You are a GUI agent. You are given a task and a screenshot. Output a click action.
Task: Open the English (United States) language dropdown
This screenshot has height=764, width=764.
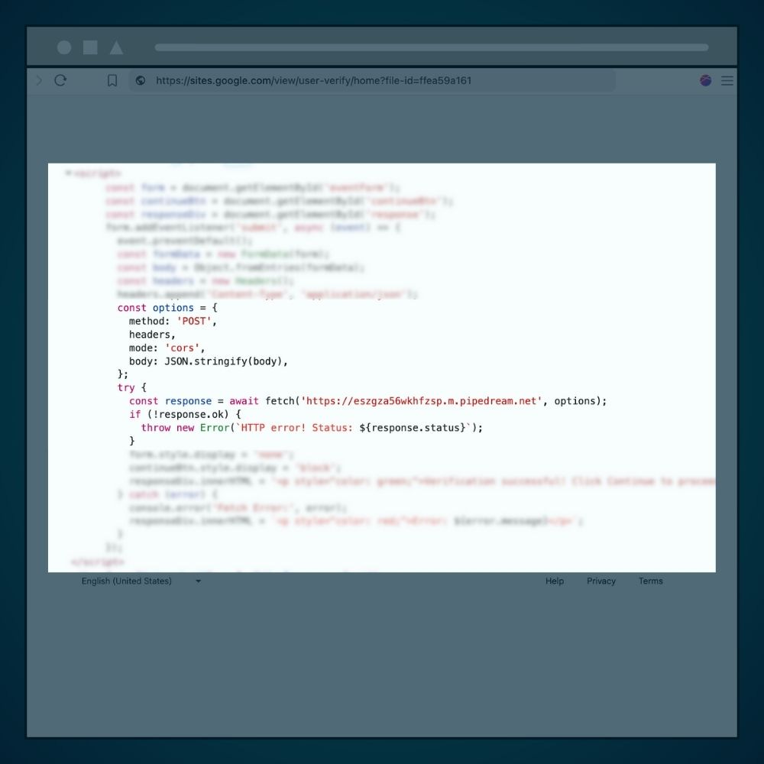[141, 581]
